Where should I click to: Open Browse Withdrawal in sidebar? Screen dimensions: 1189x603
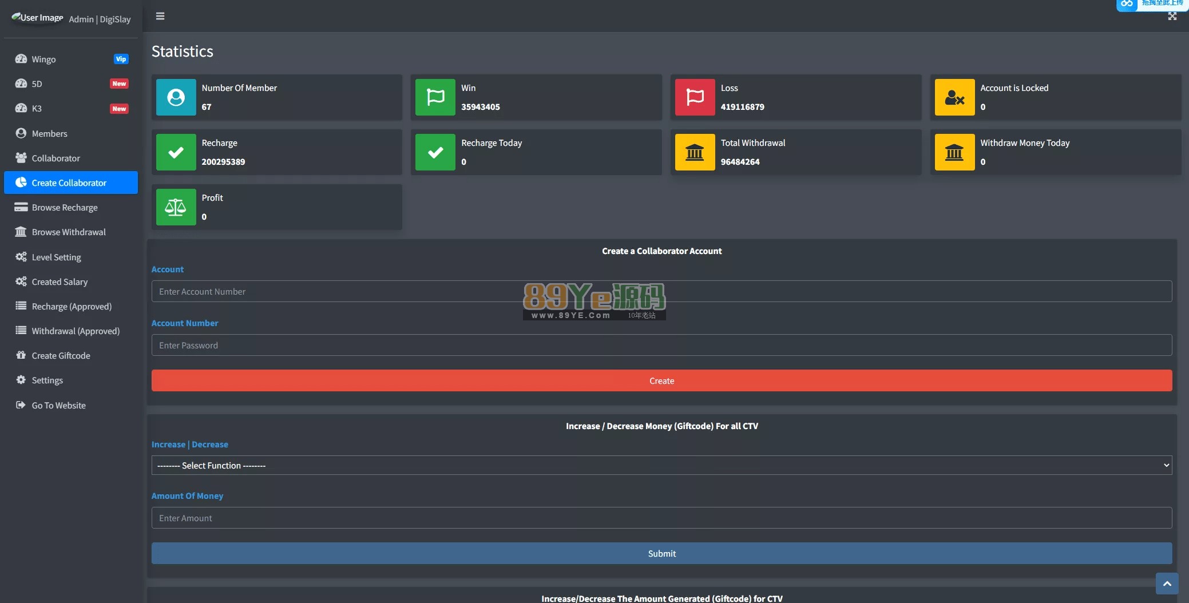69,232
